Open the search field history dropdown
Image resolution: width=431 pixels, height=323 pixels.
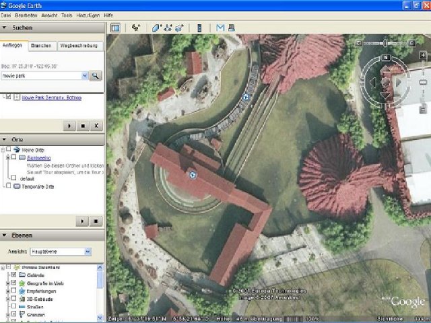[x=85, y=75]
